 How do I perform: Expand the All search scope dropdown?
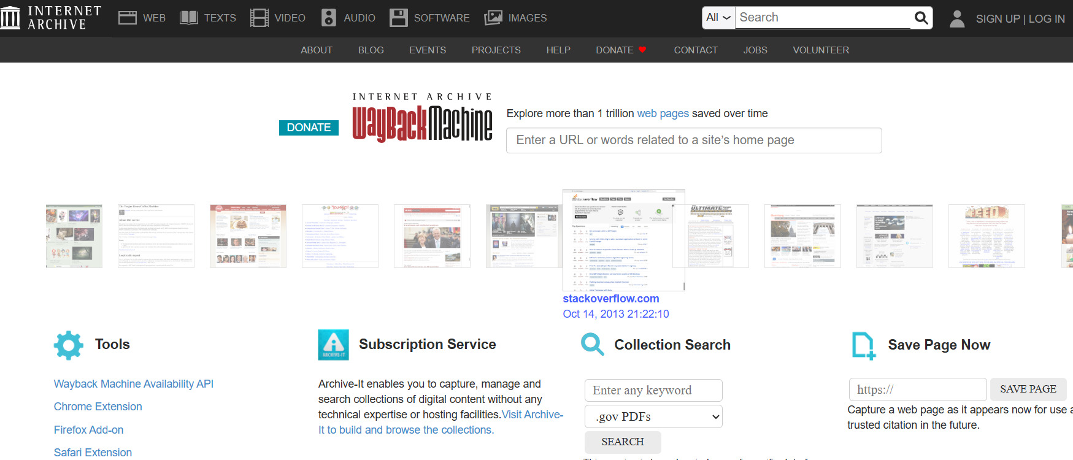tap(718, 17)
